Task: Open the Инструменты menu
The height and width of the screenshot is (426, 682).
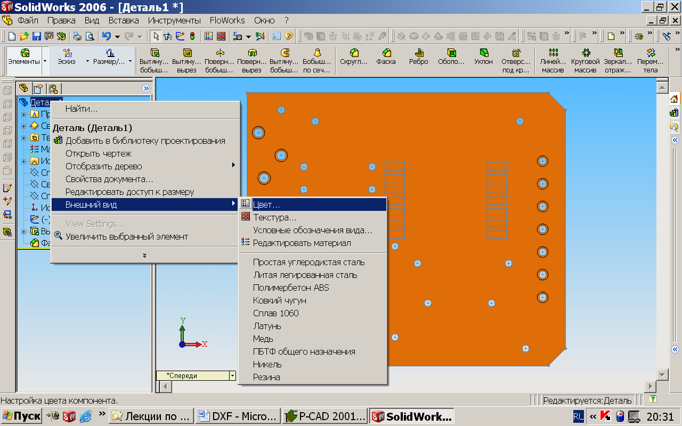Action: 174,20
